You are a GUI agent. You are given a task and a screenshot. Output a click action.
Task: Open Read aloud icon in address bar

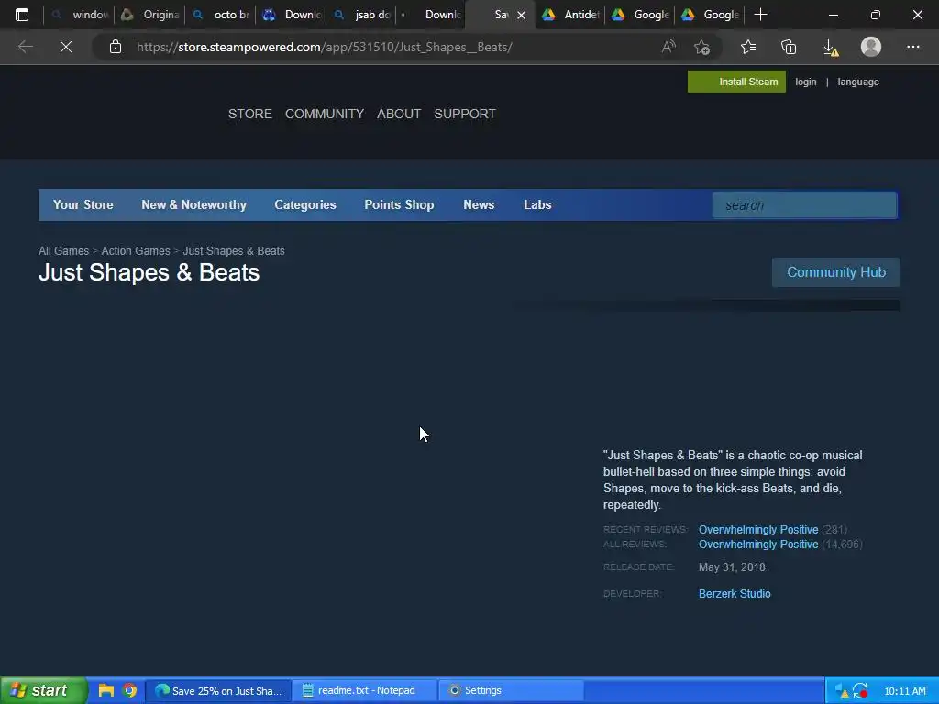668,47
